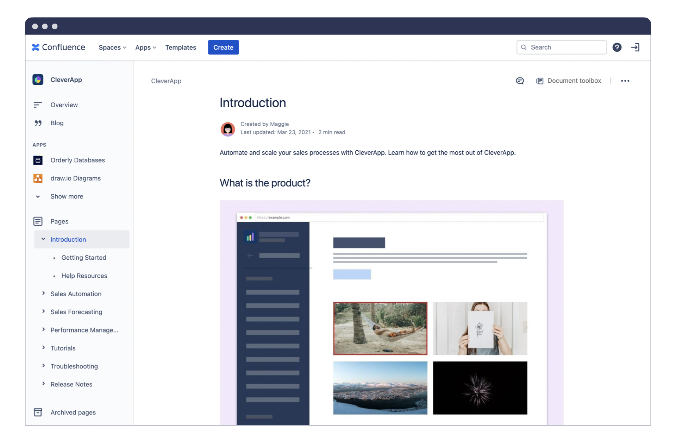Click the light blue button in mockup
The image size is (676, 442).
click(352, 274)
